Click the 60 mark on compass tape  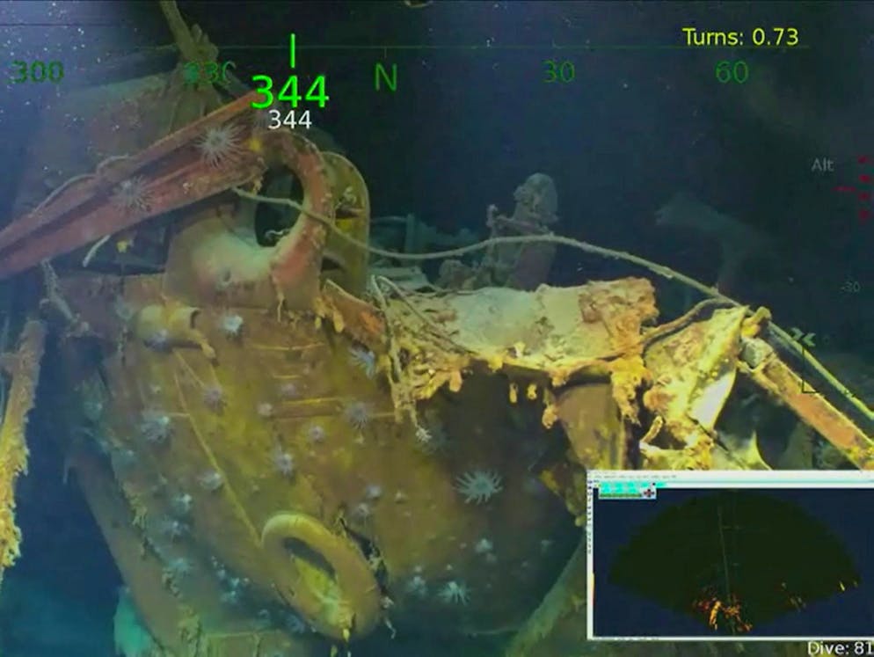click(732, 72)
